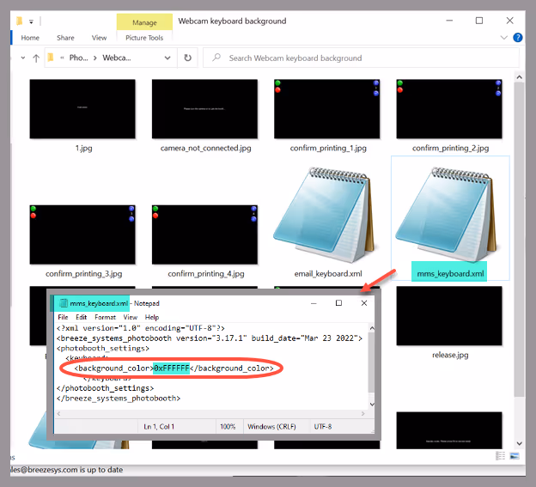Click the Manage contextual tab
This screenshot has height=487, width=536.
point(144,22)
